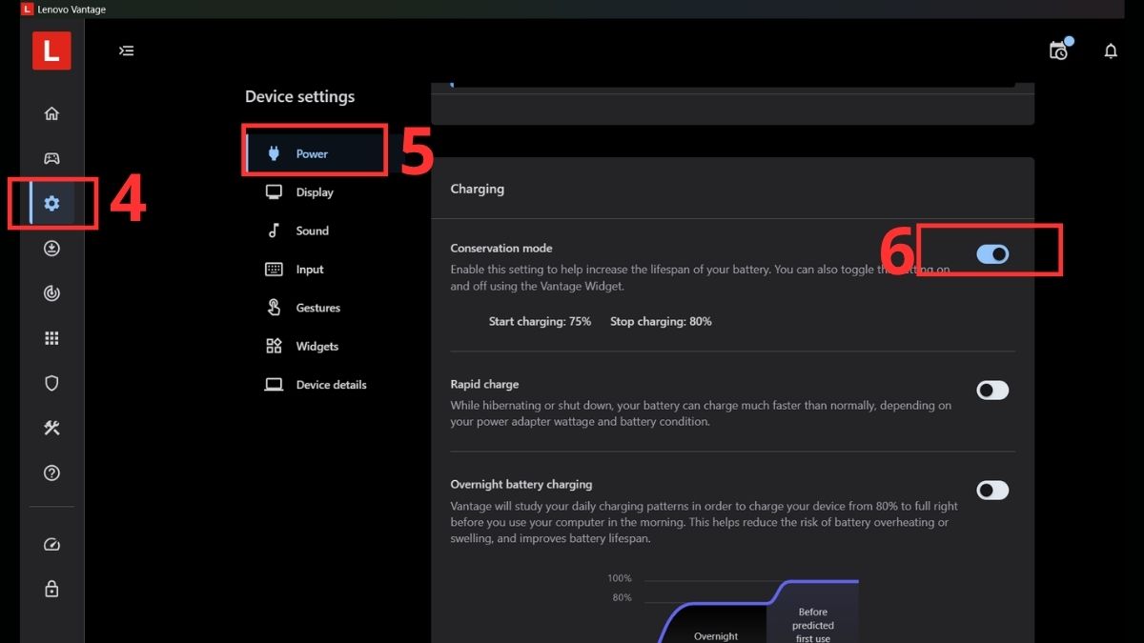
Task: Click the Conservation mode label
Action: click(x=501, y=248)
